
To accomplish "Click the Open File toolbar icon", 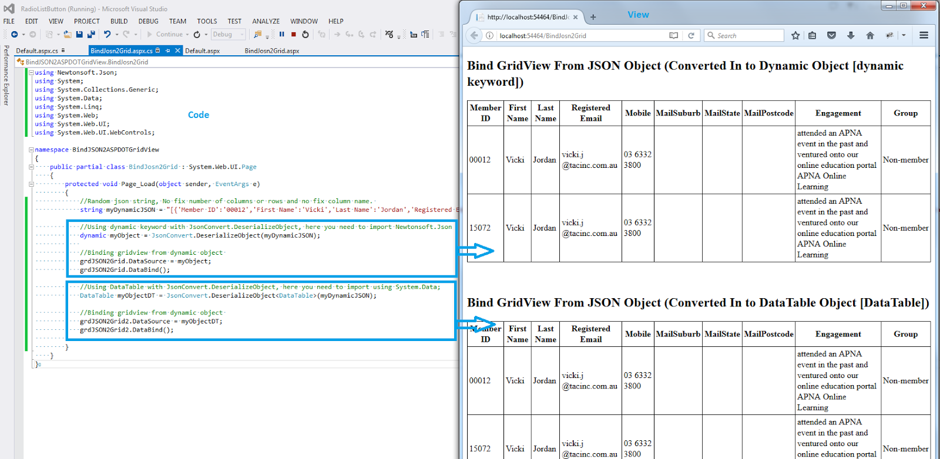I will [x=68, y=34].
